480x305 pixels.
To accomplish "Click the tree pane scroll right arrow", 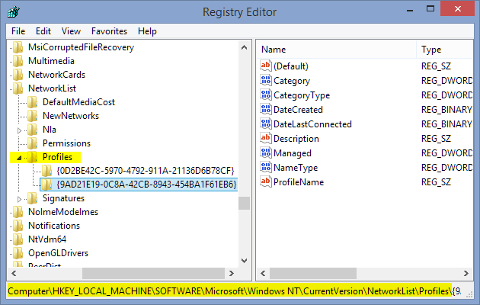I will 232,273.
